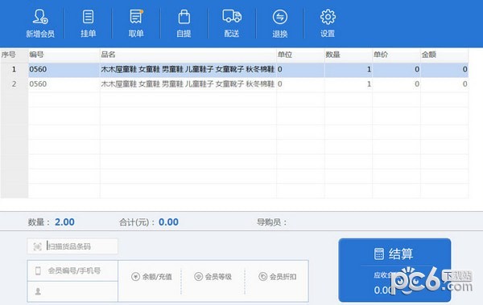This screenshot has width=483, height=305.
Task: Click the member person icon field
Action: coord(72,291)
